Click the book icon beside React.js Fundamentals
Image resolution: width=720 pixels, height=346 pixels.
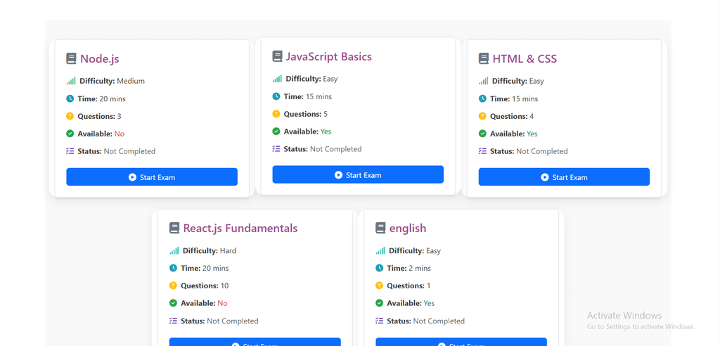[174, 229]
